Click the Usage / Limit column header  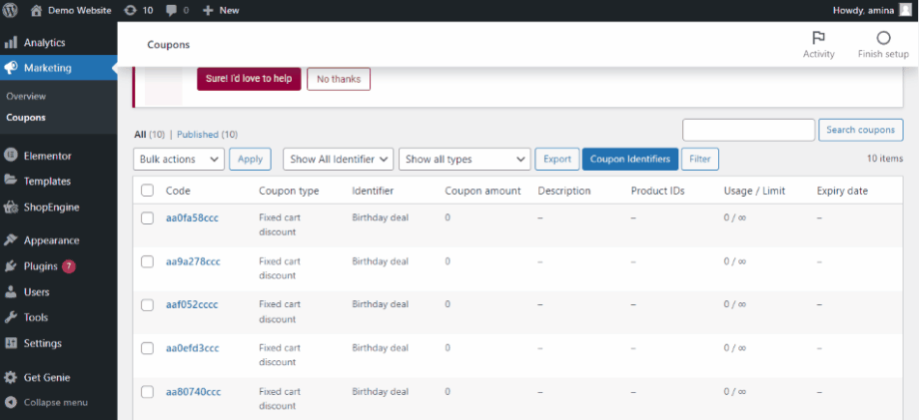754,191
